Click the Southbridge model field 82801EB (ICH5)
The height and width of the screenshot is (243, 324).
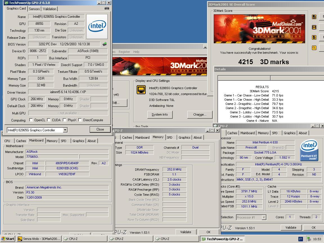coord(67,168)
